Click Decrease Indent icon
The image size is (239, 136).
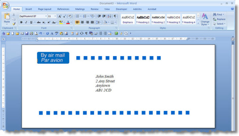click(x=99, y=16)
